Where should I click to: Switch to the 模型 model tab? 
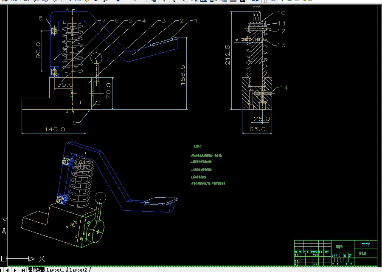tap(36, 269)
